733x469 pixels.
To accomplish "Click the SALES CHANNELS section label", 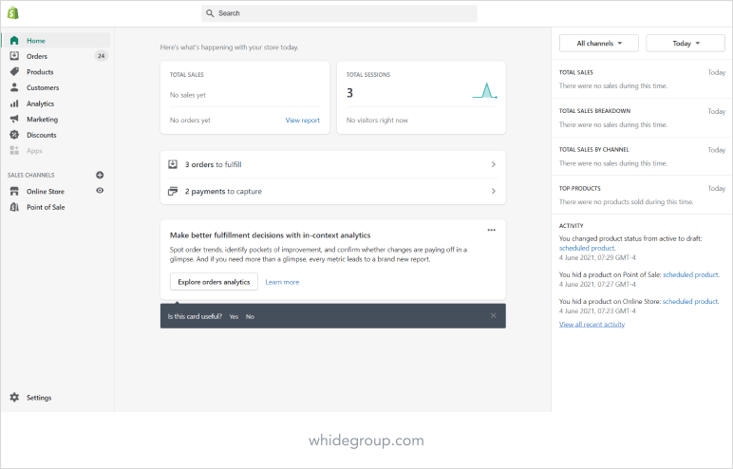I will 30,175.
